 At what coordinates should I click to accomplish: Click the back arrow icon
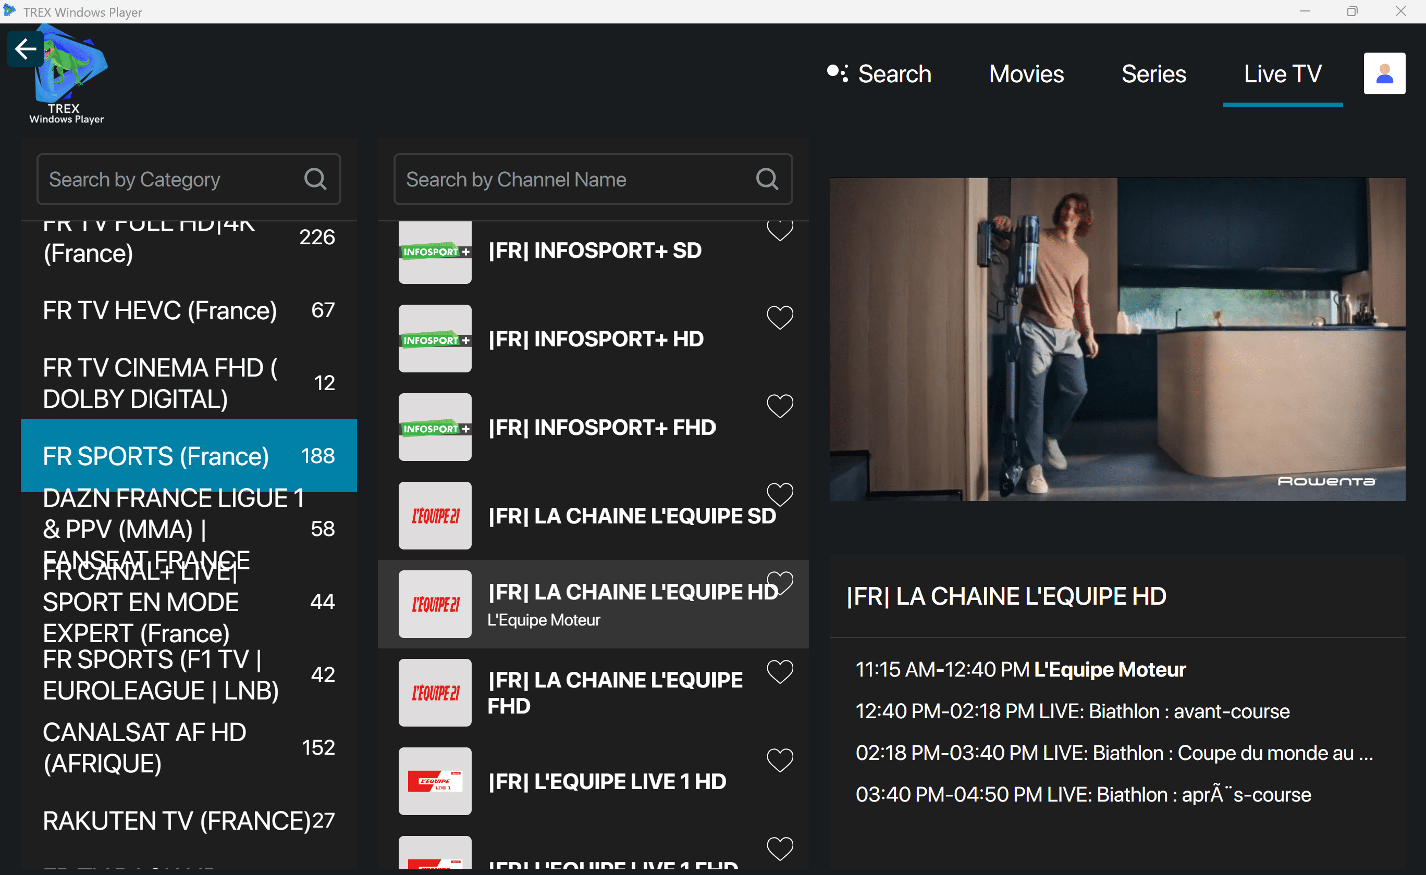click(x=26, y=49)
